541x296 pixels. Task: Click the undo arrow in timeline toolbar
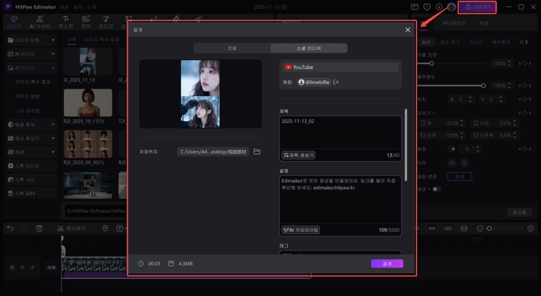[10, 228]
